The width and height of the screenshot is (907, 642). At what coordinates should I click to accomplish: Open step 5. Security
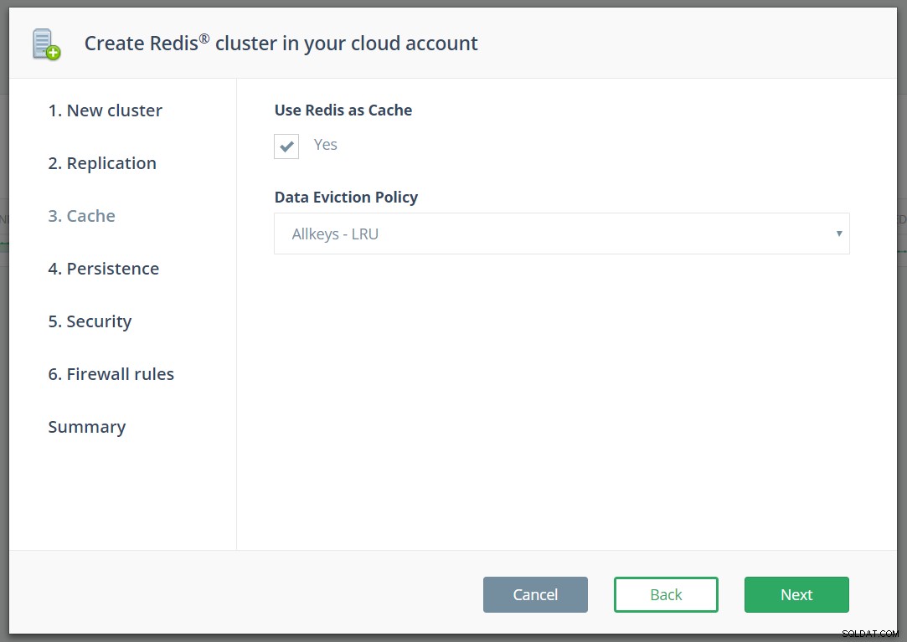(x=90, y=321)
